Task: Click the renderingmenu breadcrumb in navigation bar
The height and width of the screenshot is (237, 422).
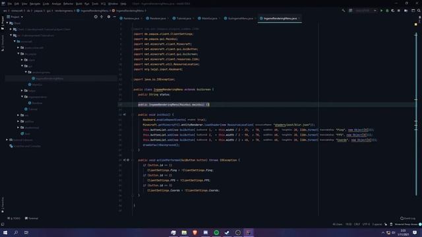Action: click(64, 11)
